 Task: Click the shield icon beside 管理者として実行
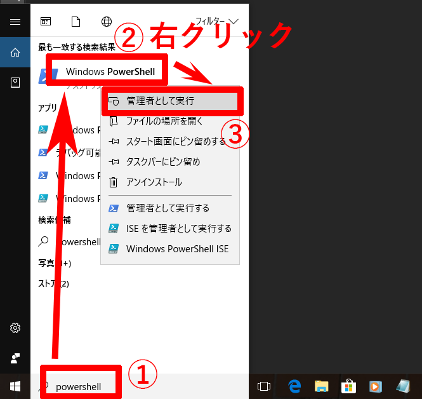(114, 101)
